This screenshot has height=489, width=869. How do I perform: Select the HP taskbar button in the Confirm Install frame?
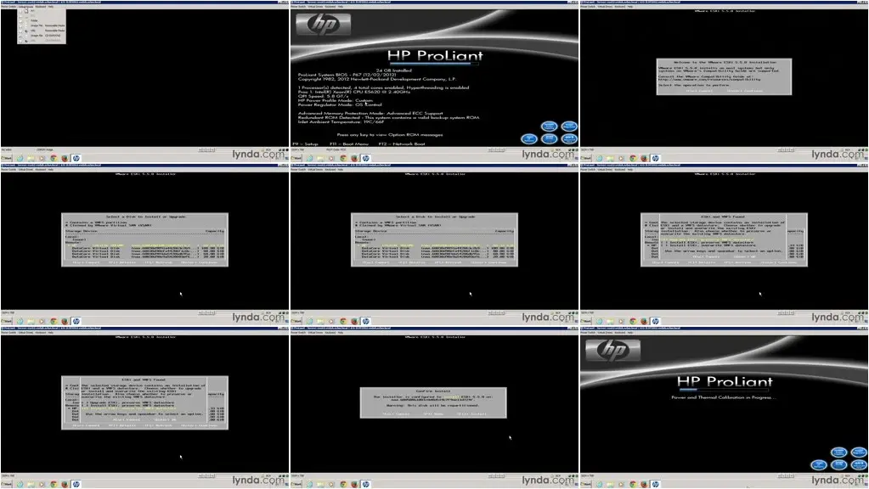point(366,484)
